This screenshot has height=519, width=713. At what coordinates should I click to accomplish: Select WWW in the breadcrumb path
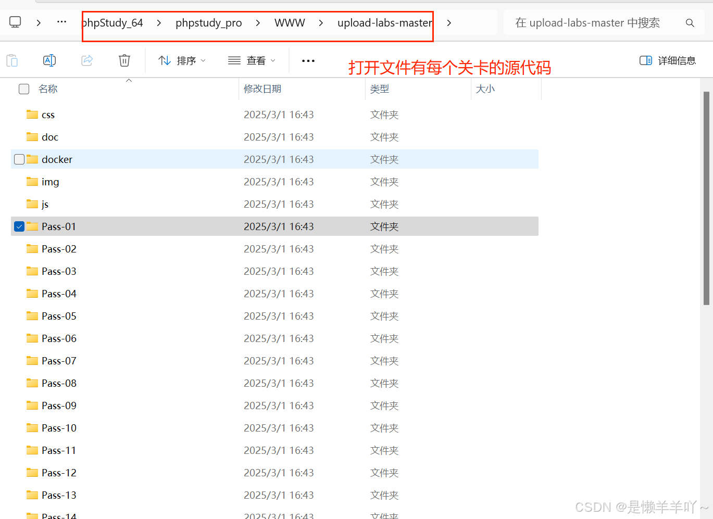(x=290, y=22)
